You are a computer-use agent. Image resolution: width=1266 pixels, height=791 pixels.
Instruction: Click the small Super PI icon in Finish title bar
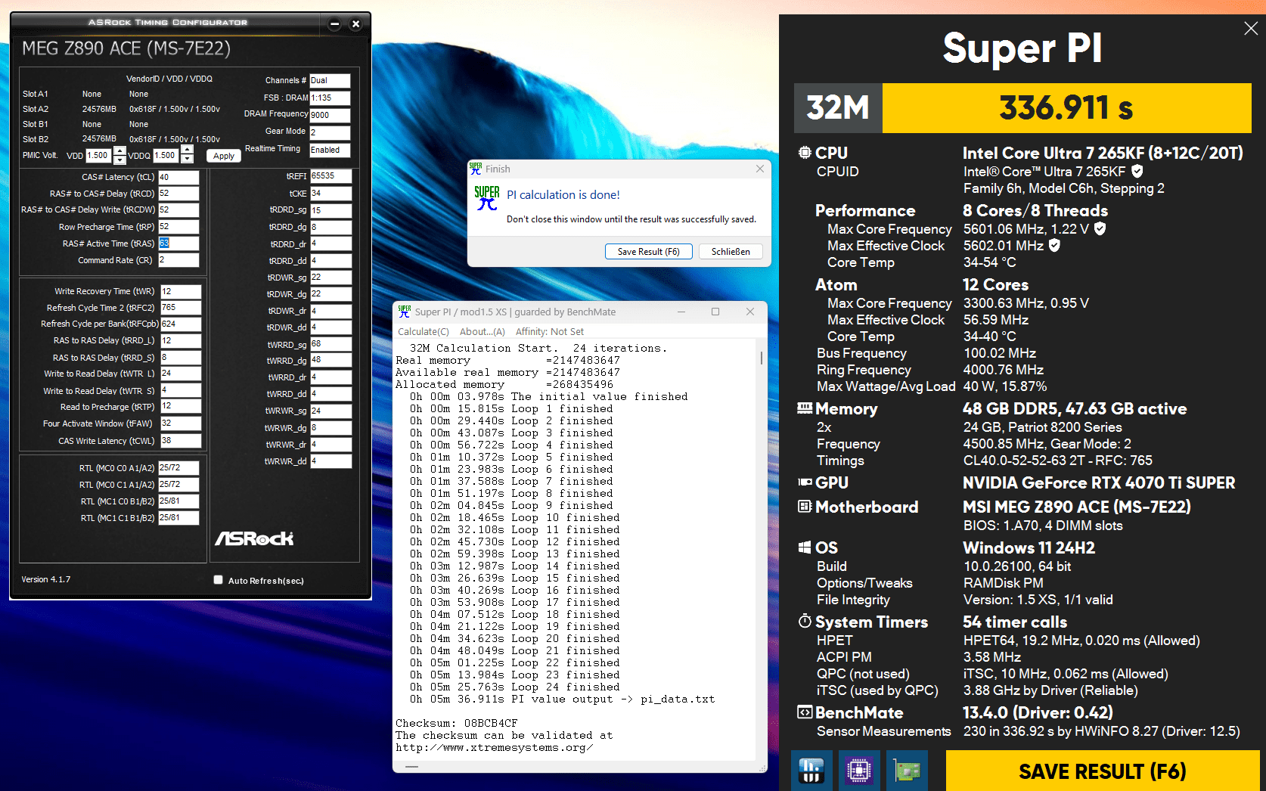[x=476, y=169]
